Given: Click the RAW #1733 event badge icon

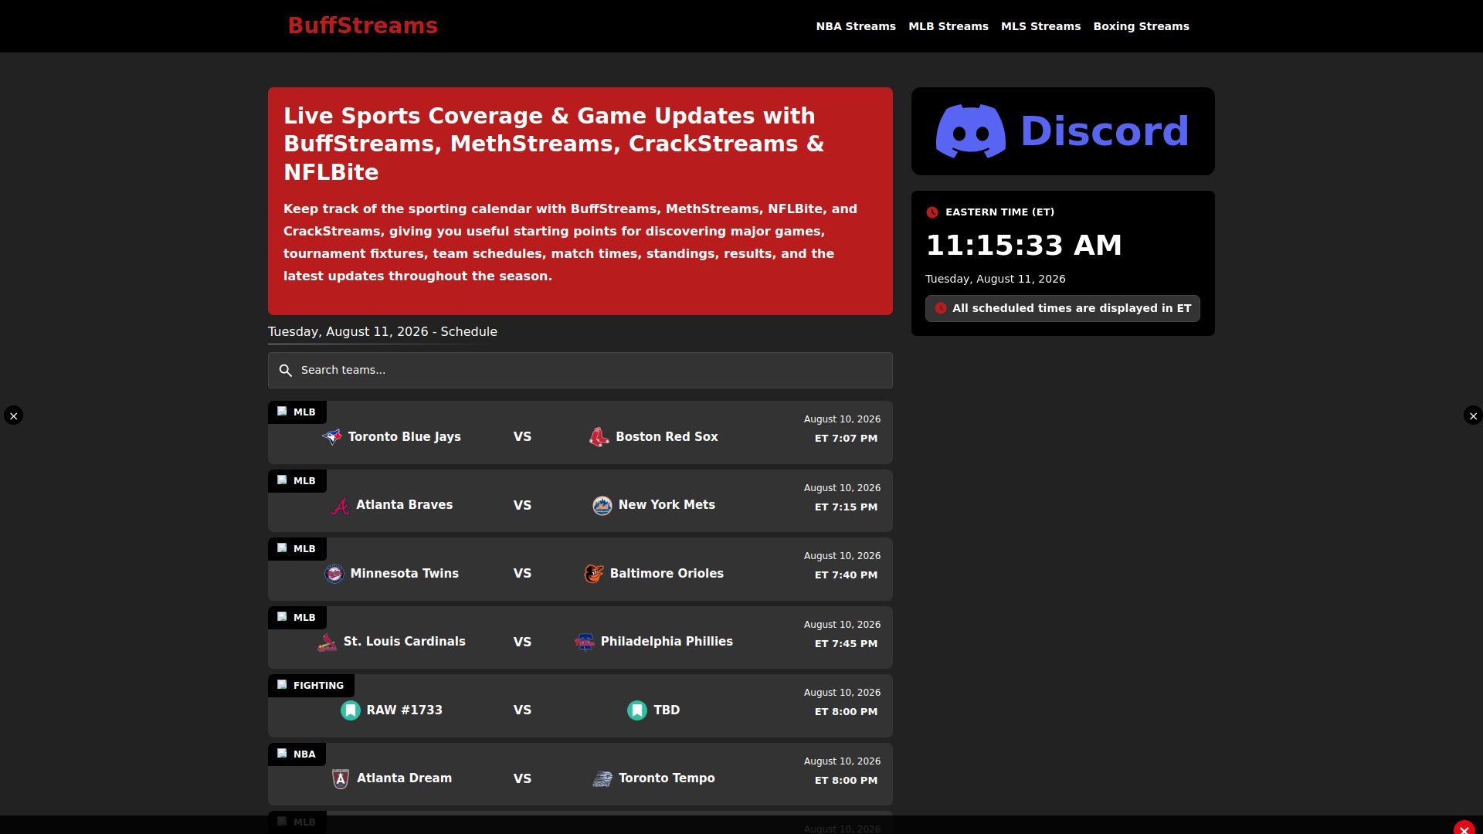Looking at the screenshot, I should point(351,710).
